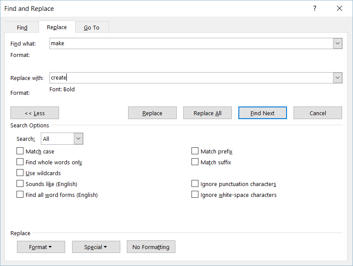This screenshot has height=266, width=353.
Task: Open the Format menu button
Action: point(41,247)
